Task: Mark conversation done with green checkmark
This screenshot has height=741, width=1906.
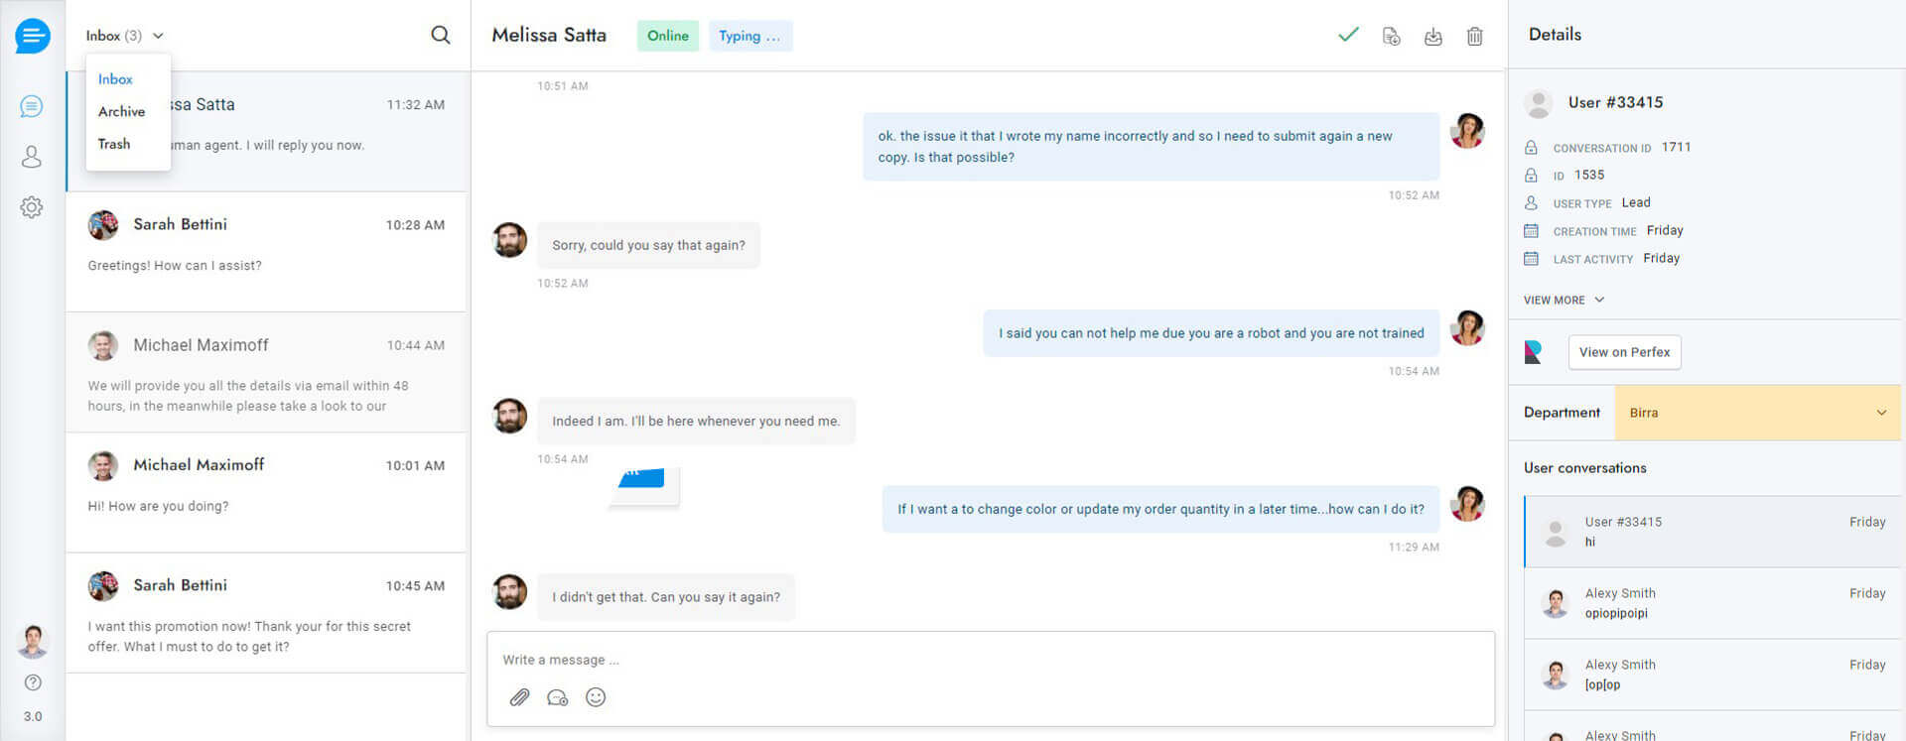Action: (1348, 36)
